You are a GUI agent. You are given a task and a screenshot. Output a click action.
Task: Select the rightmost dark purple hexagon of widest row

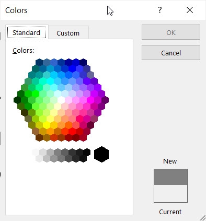(105, 100)
